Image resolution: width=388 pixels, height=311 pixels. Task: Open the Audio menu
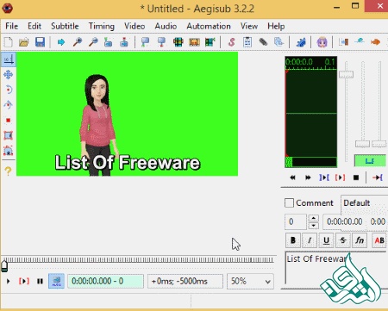[166, 26]
